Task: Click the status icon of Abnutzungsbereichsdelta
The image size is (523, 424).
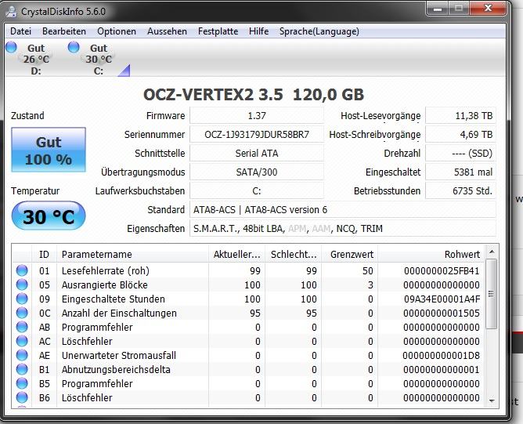Action: (22, 369)
